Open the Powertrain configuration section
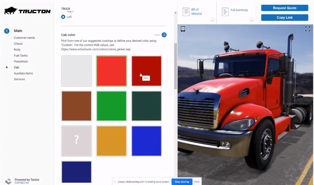Image resolution: width=314 pixels, height=185 pixels. point(21,61)
